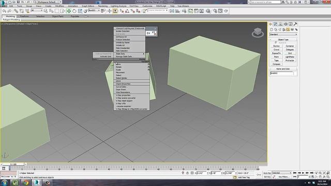Open Google Chrome from the taskbar
Image resolution: width=331 pixels, height=186 pixels.
tap(26, 182)
